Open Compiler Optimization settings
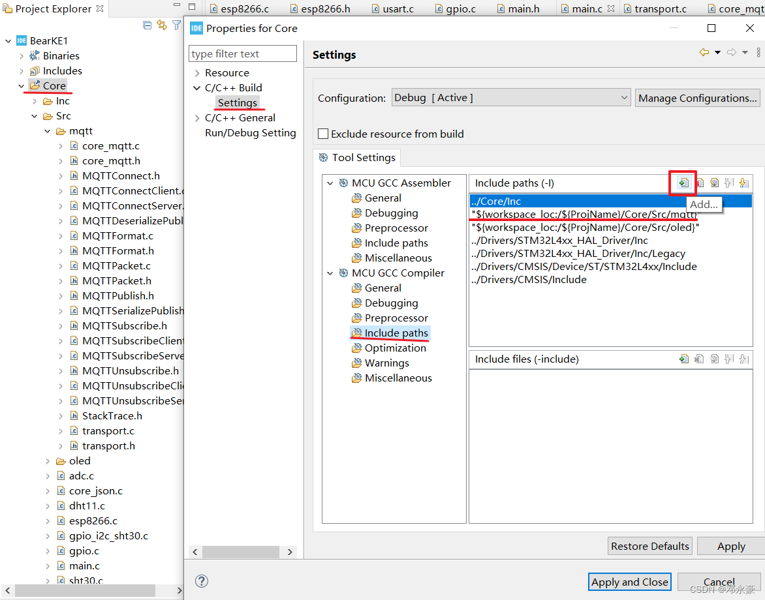Image resolution: width=765 pixels, height=600 pixels. (x=395, y=348)
